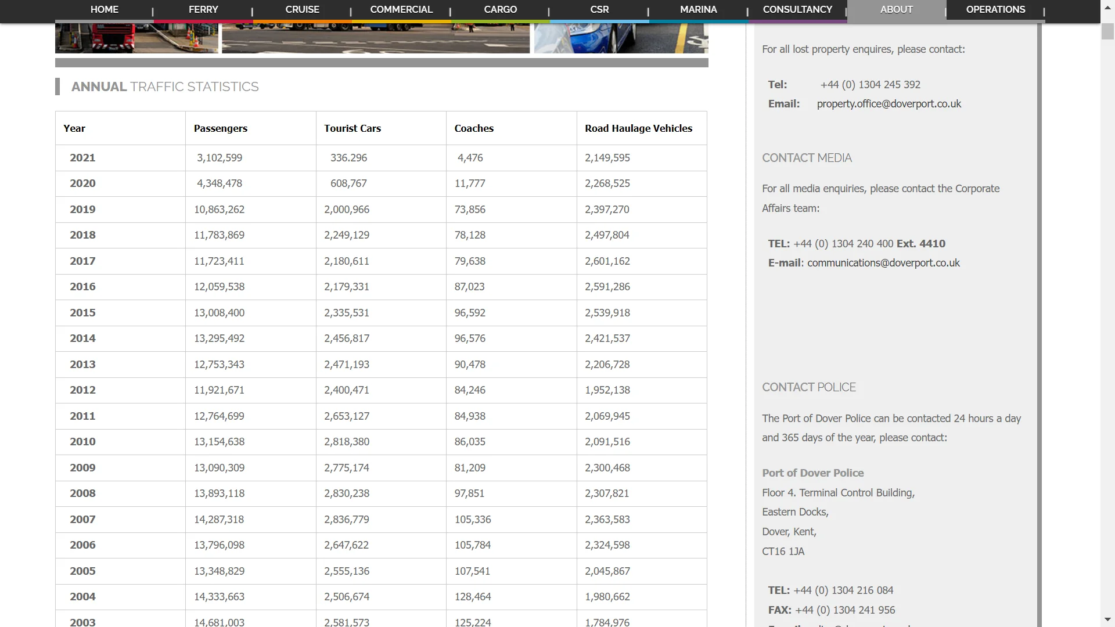1115x627 pixels.
Task: Click the 2008 coaches value 97,851
Action: pyautogui.click(x=469, y=493)
